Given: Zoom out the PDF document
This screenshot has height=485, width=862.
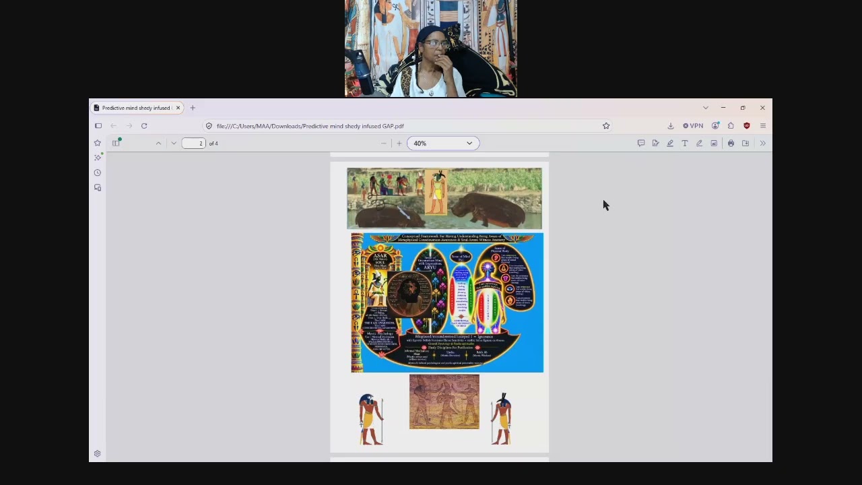Looking at the screenshot, I should pyautogui.click(x=384, y=143).
